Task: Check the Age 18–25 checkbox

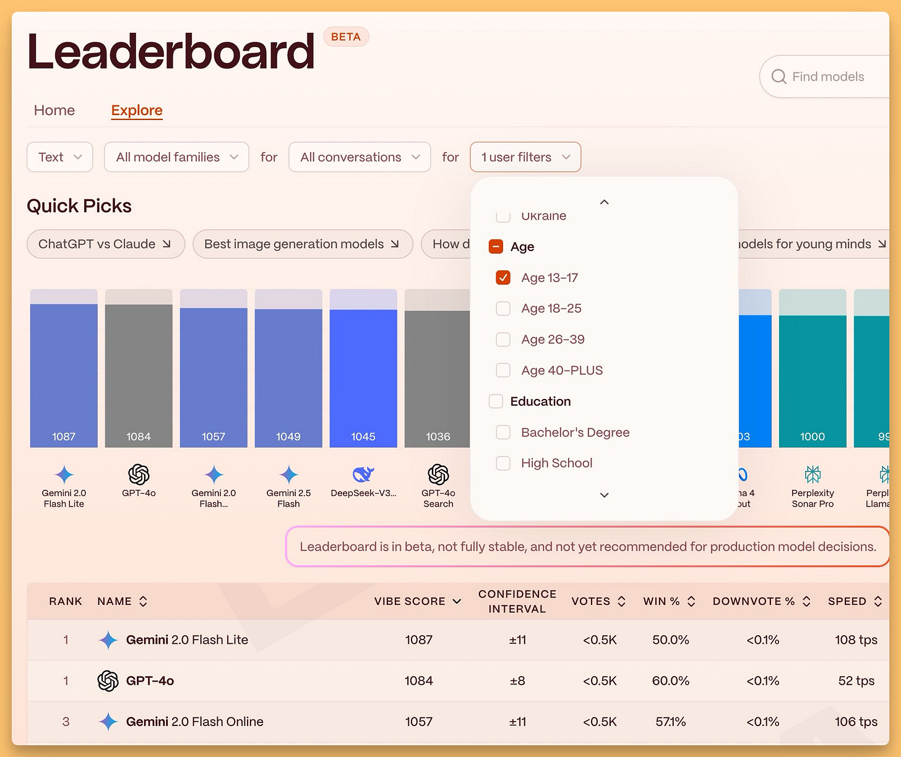Action: point(503,309)
